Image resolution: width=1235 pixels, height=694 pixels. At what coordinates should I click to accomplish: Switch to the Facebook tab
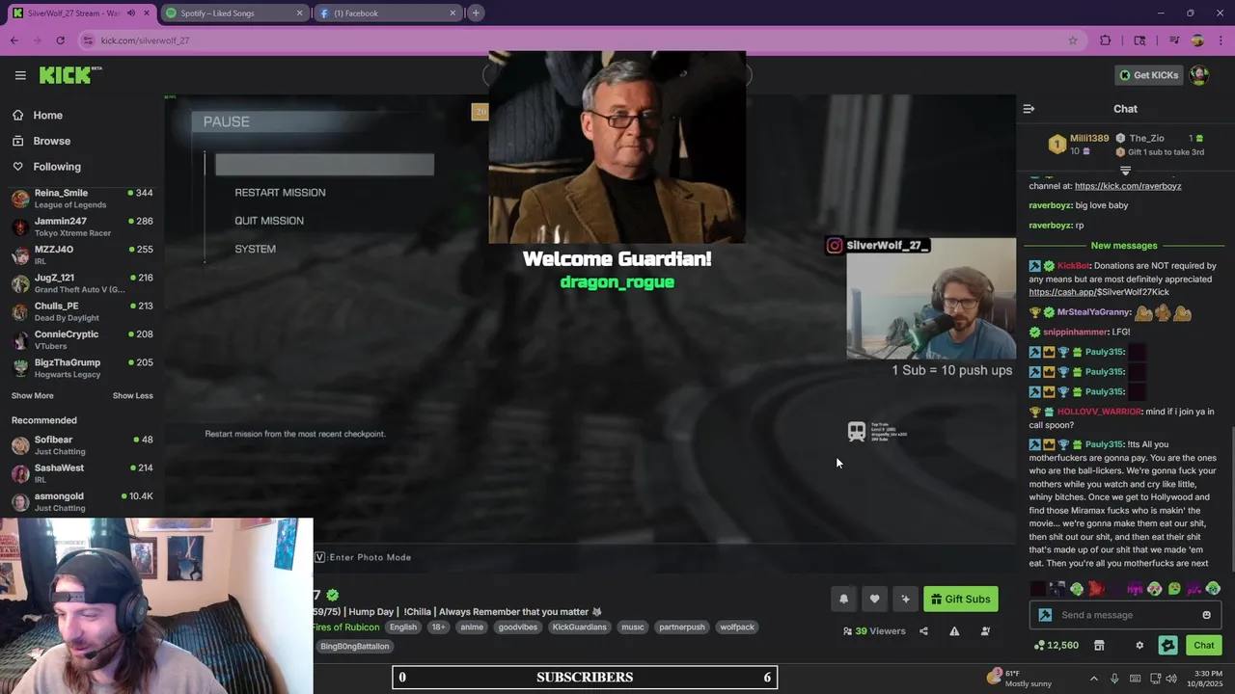pyautogui.click(x=386, y=13)
